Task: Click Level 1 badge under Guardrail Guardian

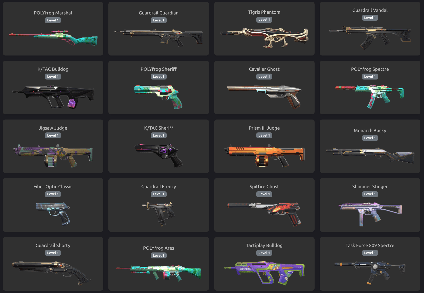Action: (158, 20)
